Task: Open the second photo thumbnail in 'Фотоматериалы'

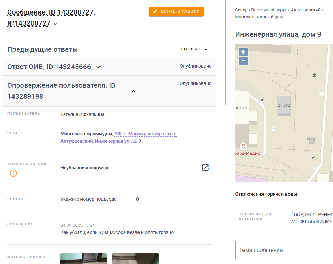Action: click(135, 258)
